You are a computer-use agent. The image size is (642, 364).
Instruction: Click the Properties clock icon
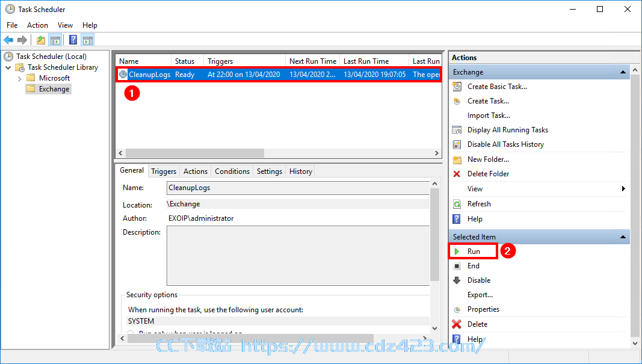click(x=457, y=309)
